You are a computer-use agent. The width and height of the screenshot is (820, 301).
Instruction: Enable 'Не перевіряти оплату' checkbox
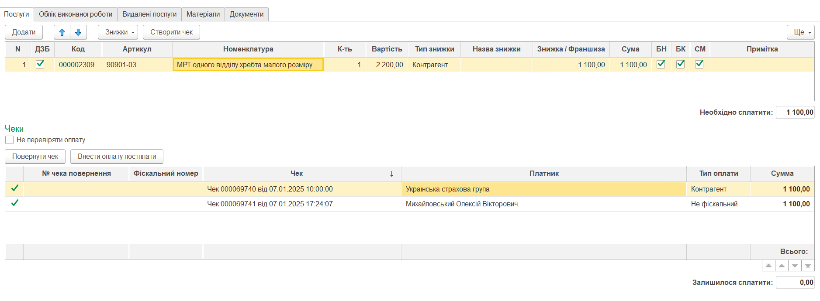point(10,140)
